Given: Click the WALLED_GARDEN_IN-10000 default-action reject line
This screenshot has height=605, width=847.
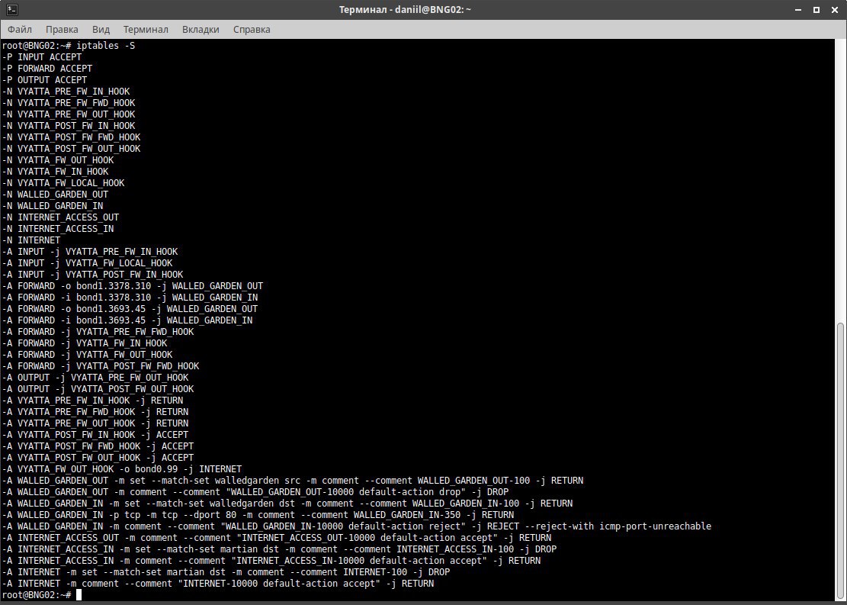Looking at the screenshot, I should point(357,526).
